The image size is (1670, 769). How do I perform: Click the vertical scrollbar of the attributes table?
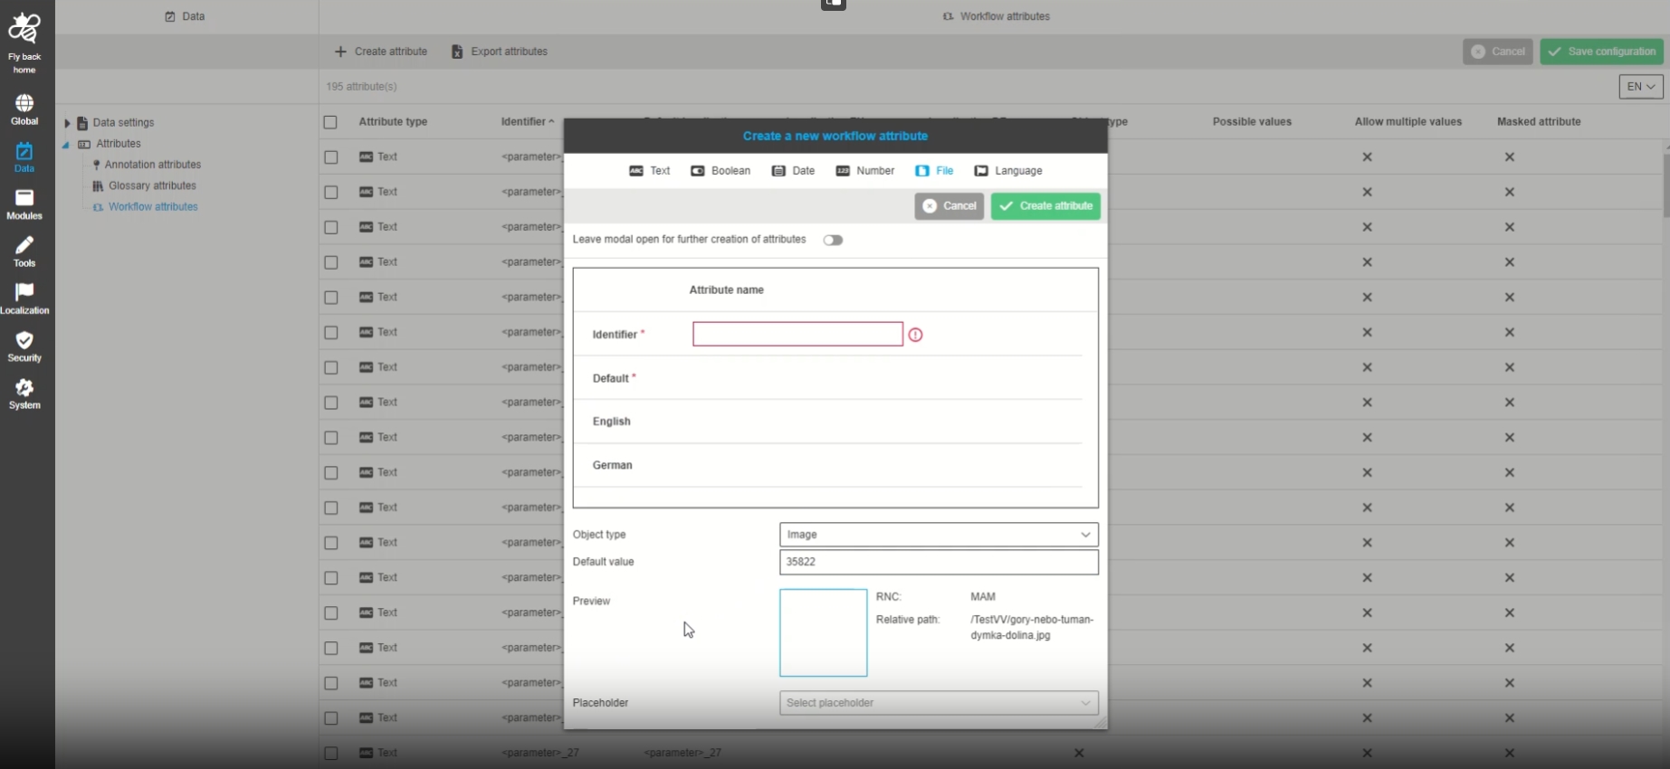1665,185
